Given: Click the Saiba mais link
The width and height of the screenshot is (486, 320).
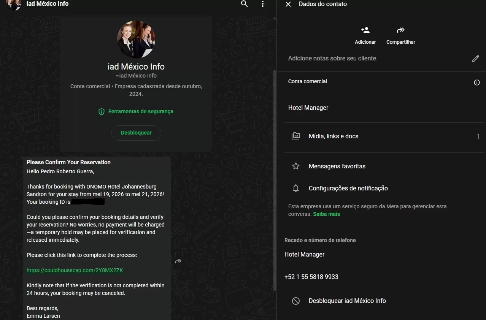Looking at the screenshot, I should (x=326, y=214).
